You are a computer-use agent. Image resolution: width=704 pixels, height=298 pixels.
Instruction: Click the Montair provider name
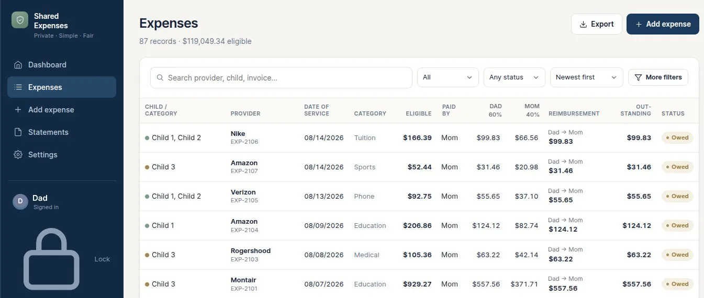coord(243,280)
